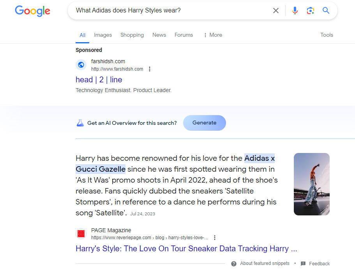The height and width of the screenshot is (279, 355).
Task: Click the Google logo
Action: tap(33, 11)
